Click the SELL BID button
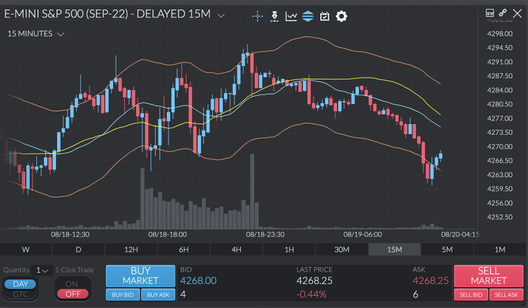This screenshot has height=308, width=528. [x=471, y=295]
